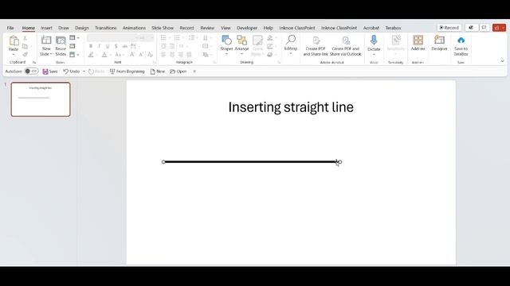
Task: Switch to the Design tab
Action: [82, 28]
